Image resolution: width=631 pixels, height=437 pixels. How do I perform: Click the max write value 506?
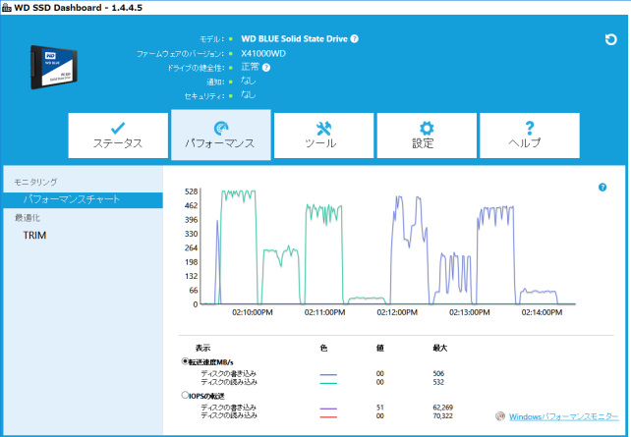coord(438,373)
